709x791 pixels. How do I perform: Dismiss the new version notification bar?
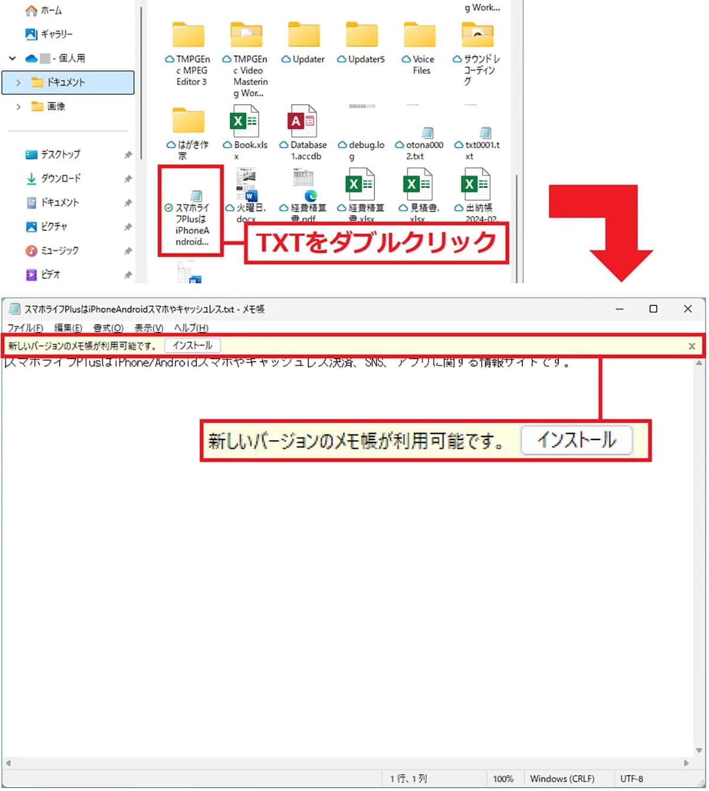691,346
